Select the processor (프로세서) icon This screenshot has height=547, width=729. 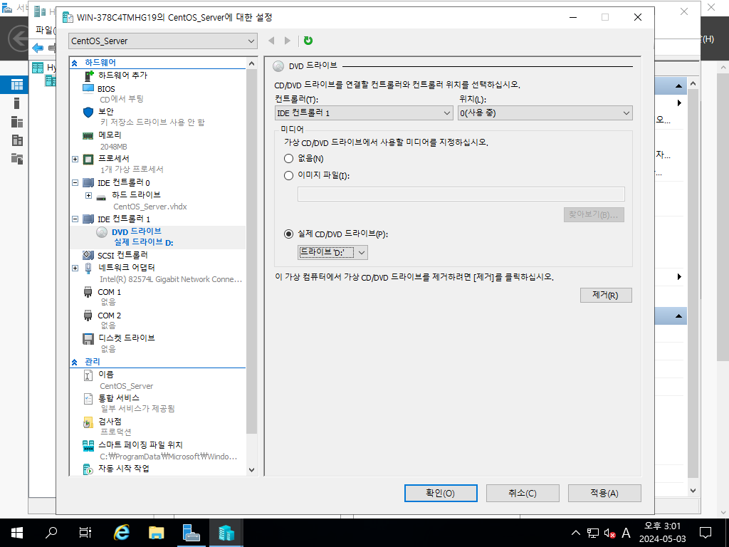[88, 159]
